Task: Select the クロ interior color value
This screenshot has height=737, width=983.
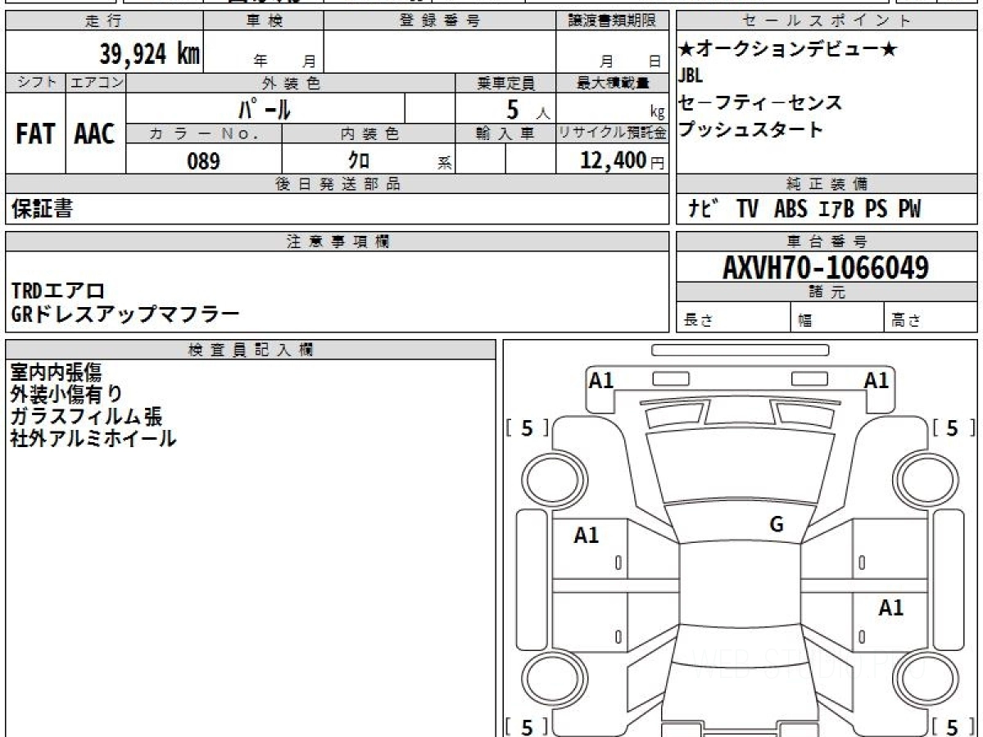Action: (358, 161)
